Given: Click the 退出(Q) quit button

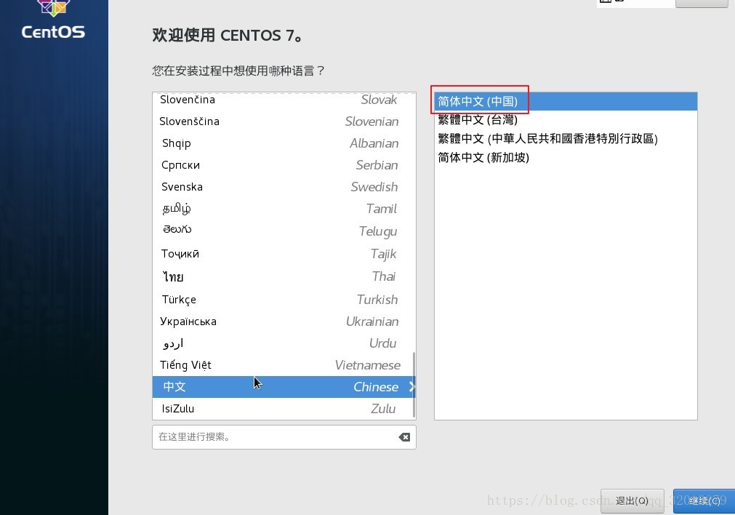Looking at the screenshot, I should click(x=632, y=501).
